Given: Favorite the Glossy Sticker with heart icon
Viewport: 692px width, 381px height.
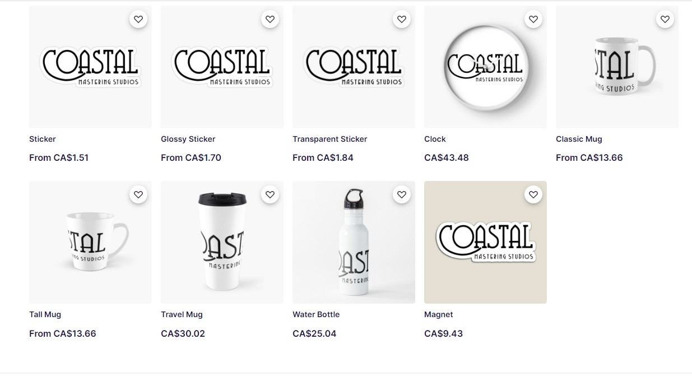Looking at the screenshot, I should click(270, 19).
